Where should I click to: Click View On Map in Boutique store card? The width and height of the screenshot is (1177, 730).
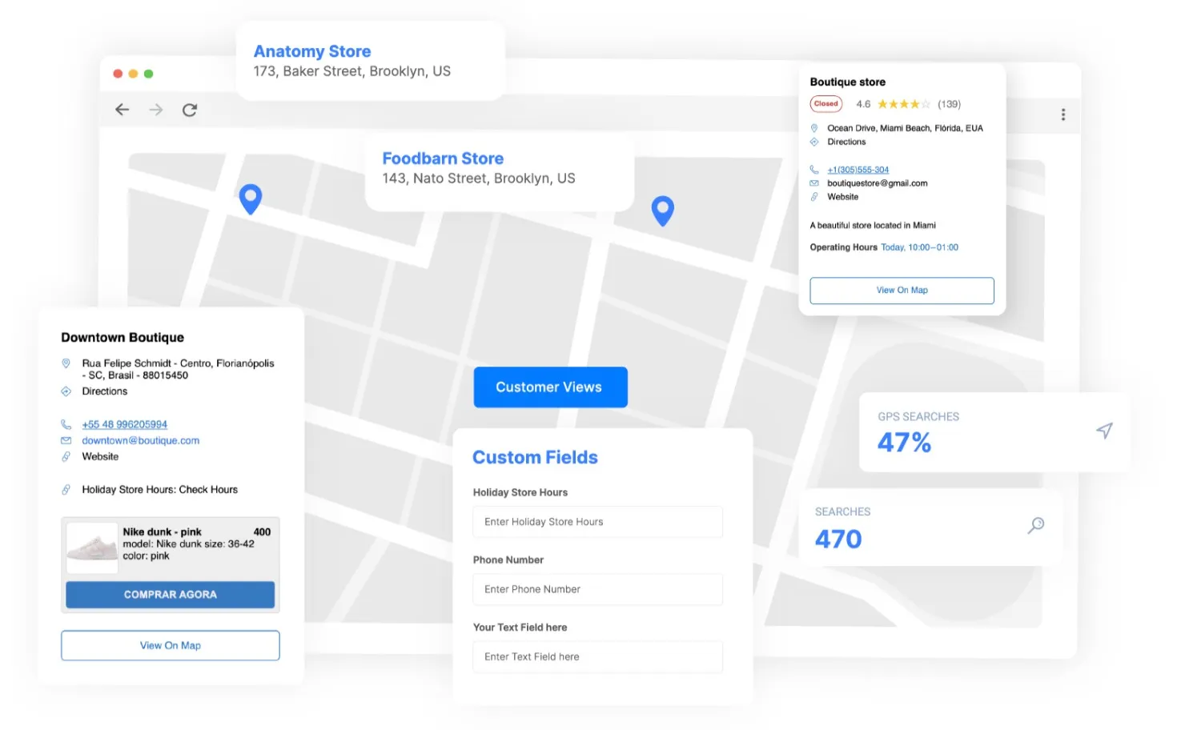coord(902,291)
